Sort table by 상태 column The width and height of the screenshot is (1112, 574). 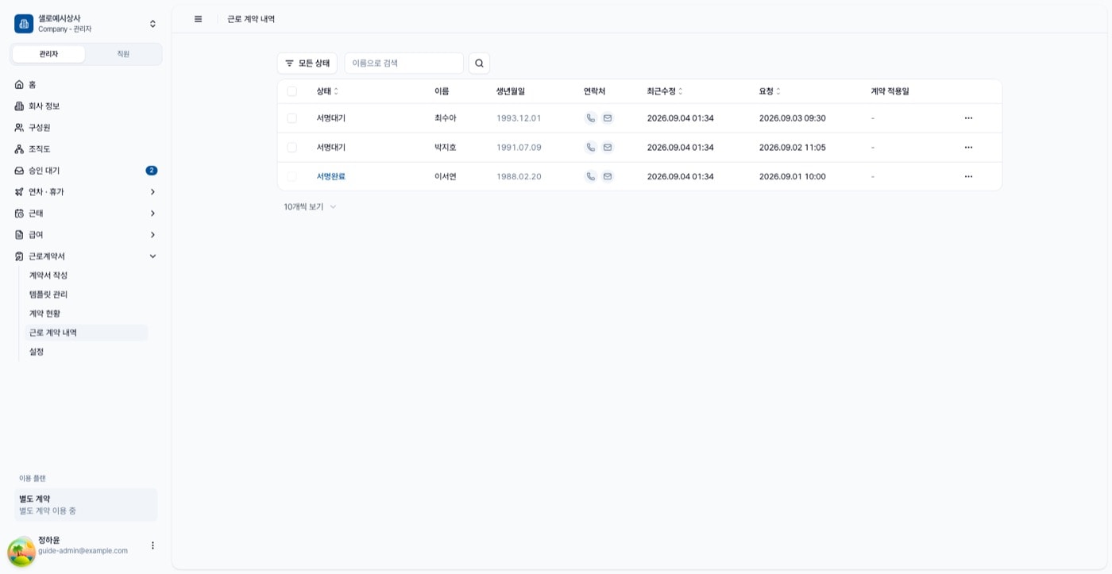point(327,91)
